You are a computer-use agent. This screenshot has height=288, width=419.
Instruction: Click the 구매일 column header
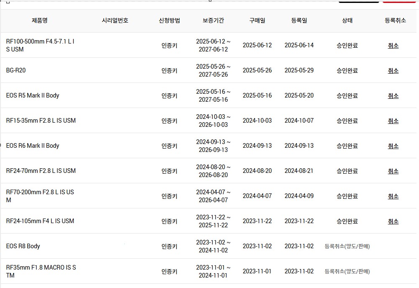pyautogui.click(x=258, y=20)
